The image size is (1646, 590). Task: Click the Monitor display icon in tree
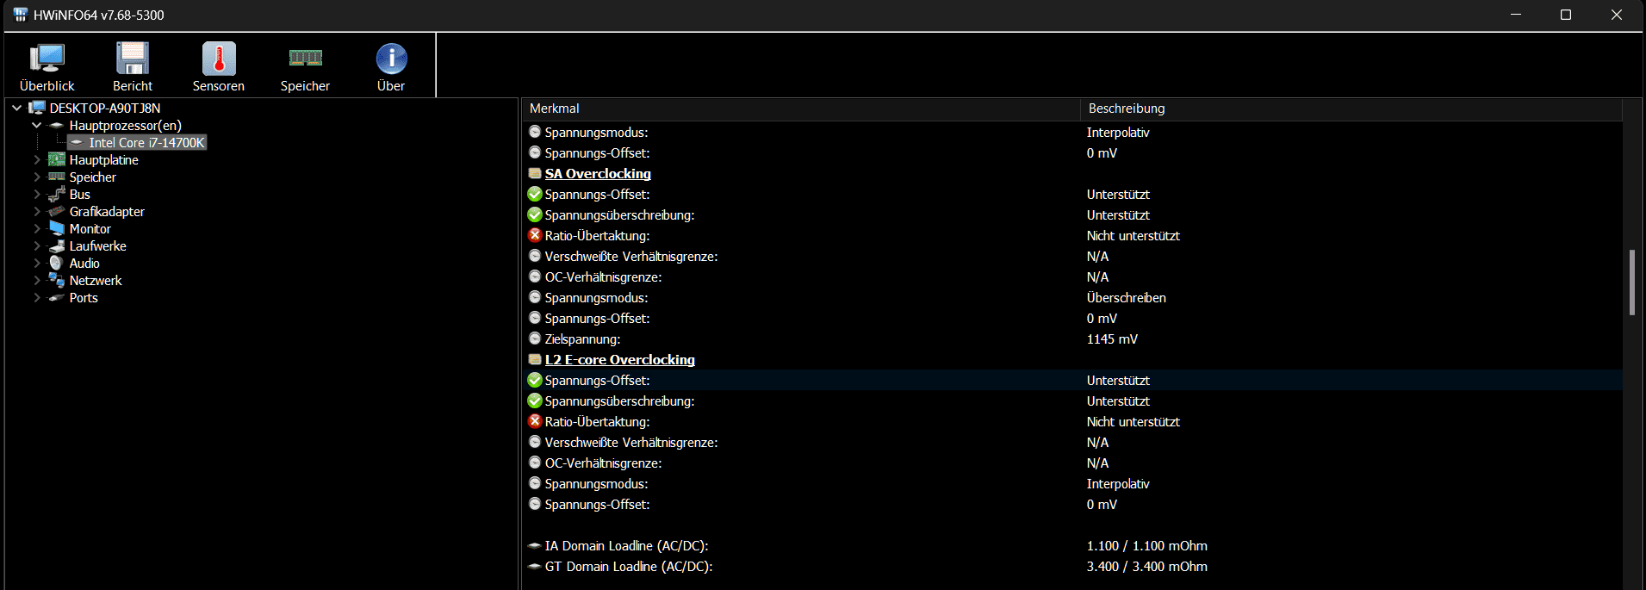(57, 228)
